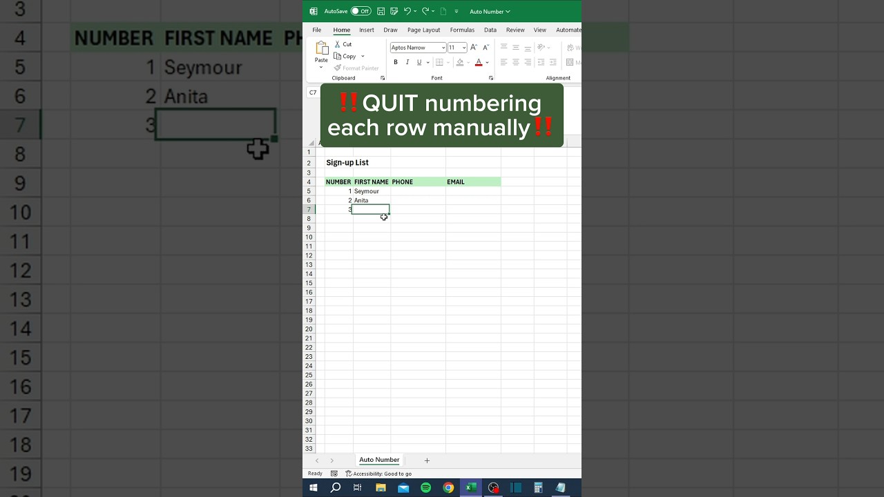Screen dimensions: 884x497
Task: Align text left
Action: 503,62
